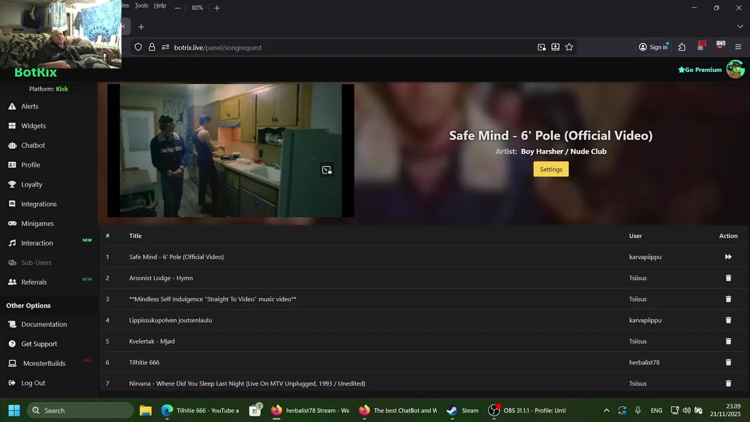This screenshot has width=750, height=422.
Task: Click the BotRix logo
Action: pos(36,73)
